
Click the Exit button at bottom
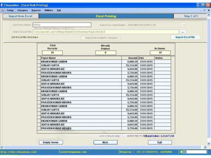pos(160,142)
